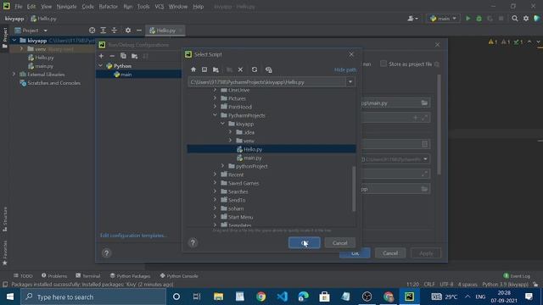Open the VCS menu

pos(160,7)
